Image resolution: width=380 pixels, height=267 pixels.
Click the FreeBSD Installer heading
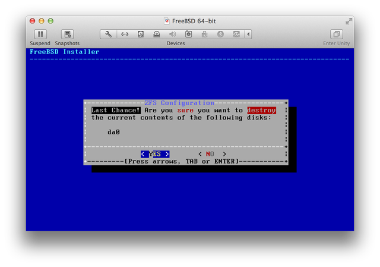point(65,52)
